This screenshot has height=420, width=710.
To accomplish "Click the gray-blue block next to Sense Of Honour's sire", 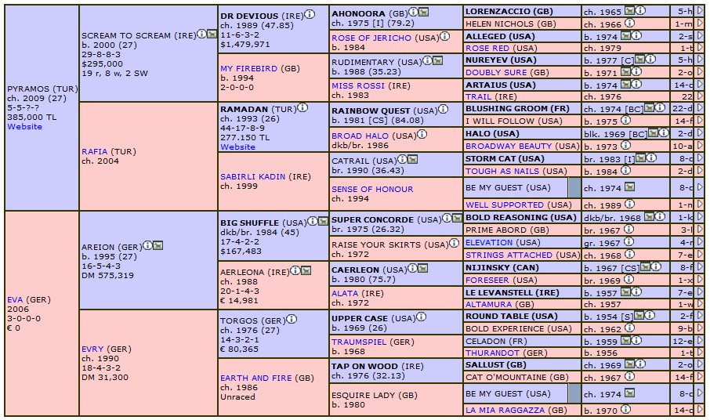I will (574, 187).
